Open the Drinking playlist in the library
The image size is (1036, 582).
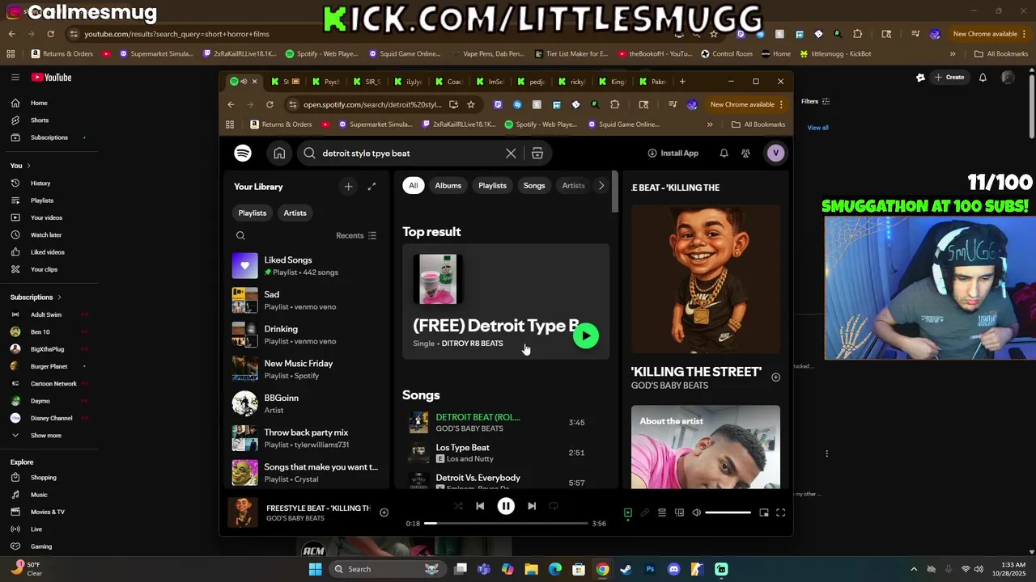306,335
